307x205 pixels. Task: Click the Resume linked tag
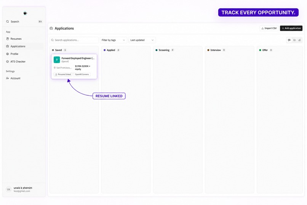63,74
